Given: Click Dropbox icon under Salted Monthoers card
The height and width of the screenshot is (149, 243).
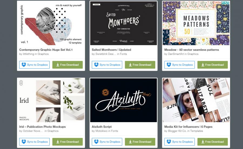Looking at the screenshot, I should tap(96, 65).
